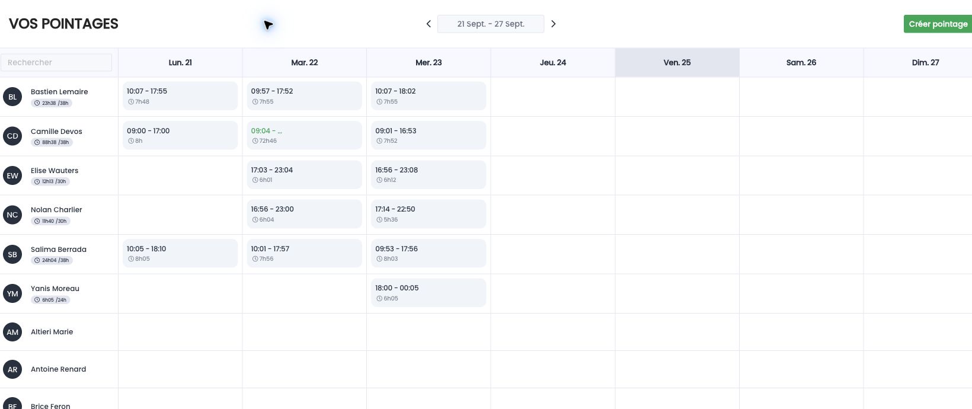This screenshot has height=409, width=972.
Task: Click the Bastien Lemaire employee name
Action: [59, 92]
